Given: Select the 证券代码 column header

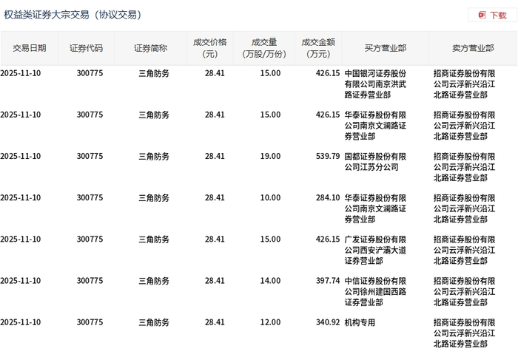Looking at the screenshot, I should (x=87, y=48).
